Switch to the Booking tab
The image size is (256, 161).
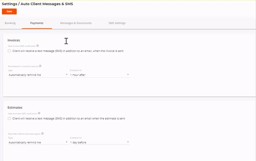(x=10, y=23)
